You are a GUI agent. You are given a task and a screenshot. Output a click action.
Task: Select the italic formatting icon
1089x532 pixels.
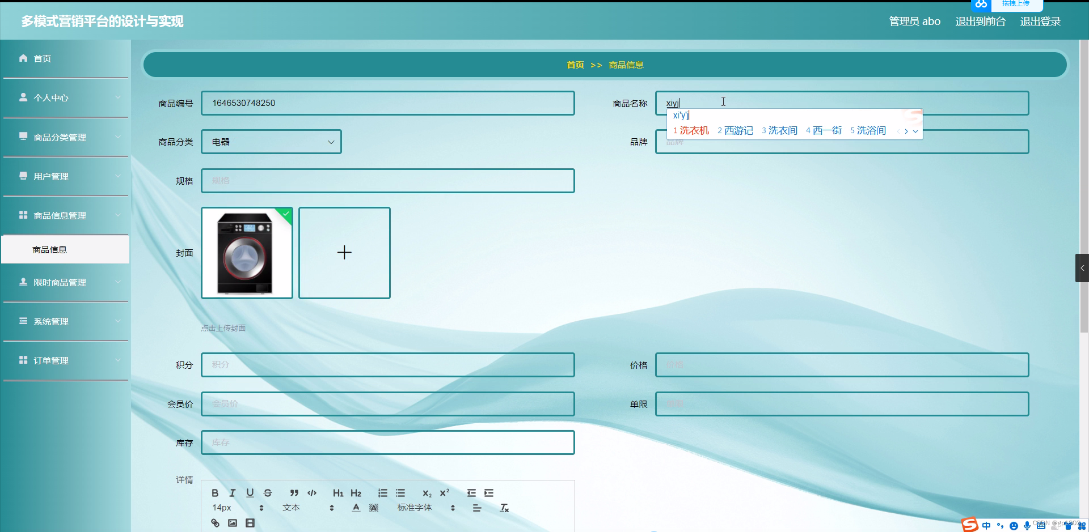click(233, 493)
